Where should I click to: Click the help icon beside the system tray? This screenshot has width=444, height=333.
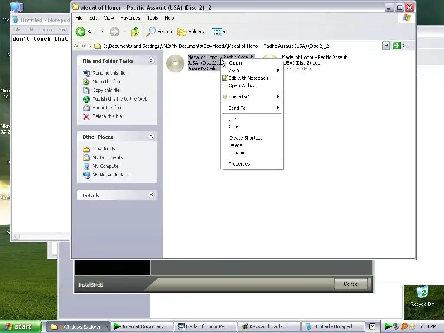coord(372,327)
